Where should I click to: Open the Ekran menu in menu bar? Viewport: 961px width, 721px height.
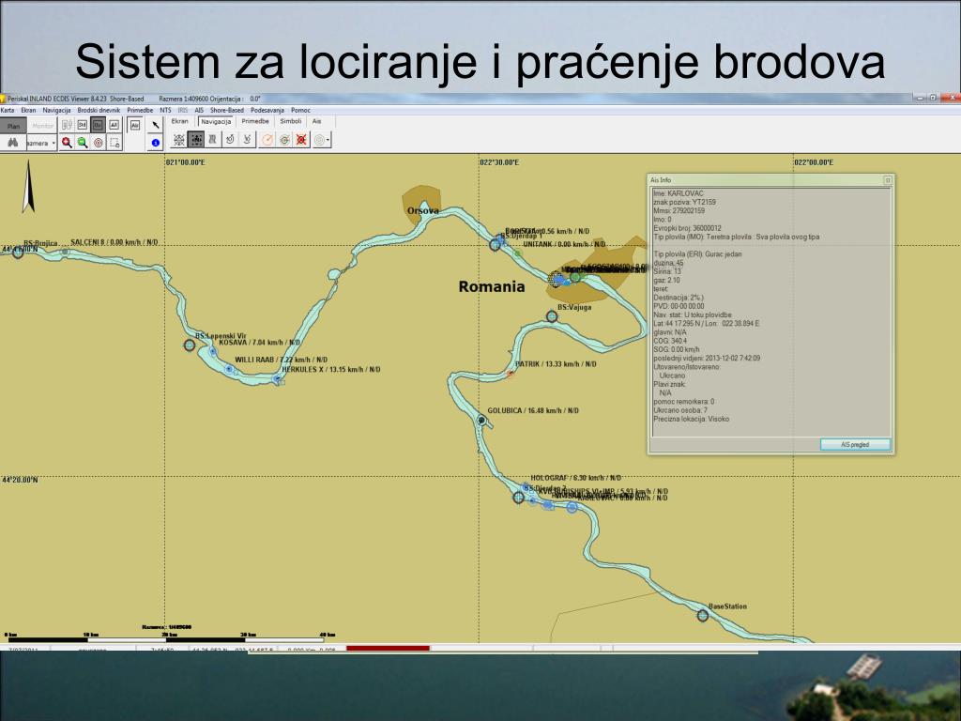28,111
